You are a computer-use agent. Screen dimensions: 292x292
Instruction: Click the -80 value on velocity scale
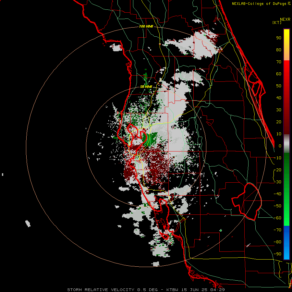[x=277, y=242]
